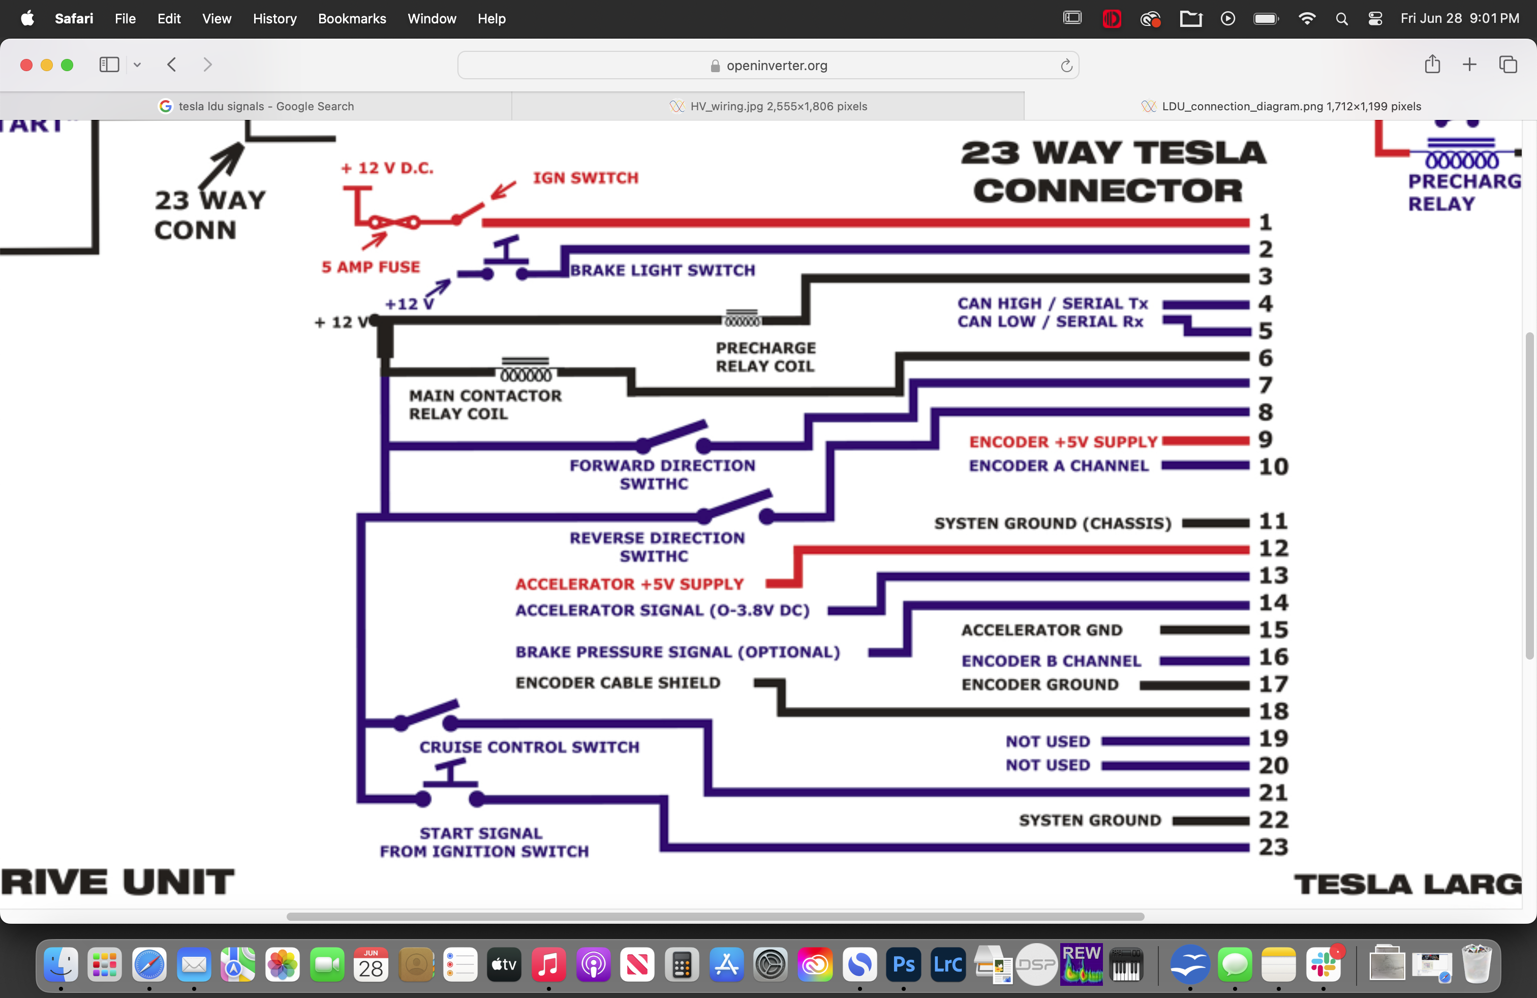Screen dimensions: 1537x998
Task: Add a new tab
Action: tap(1469, 65)
